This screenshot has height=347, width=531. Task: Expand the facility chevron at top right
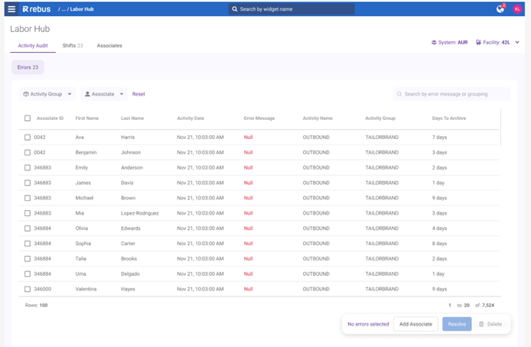[x=517, y=43]
